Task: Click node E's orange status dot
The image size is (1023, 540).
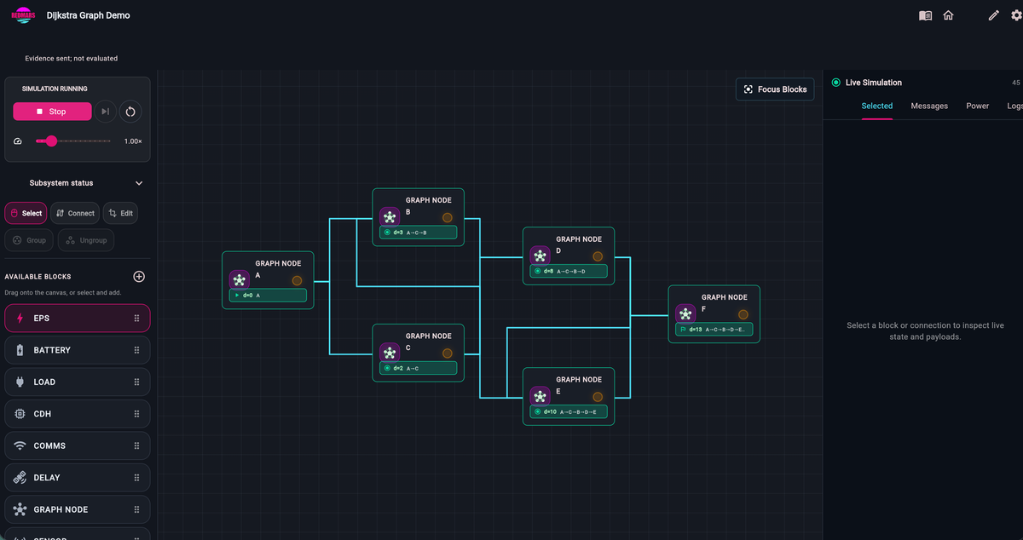Action: pyautogui.click(x=598, y=397)
